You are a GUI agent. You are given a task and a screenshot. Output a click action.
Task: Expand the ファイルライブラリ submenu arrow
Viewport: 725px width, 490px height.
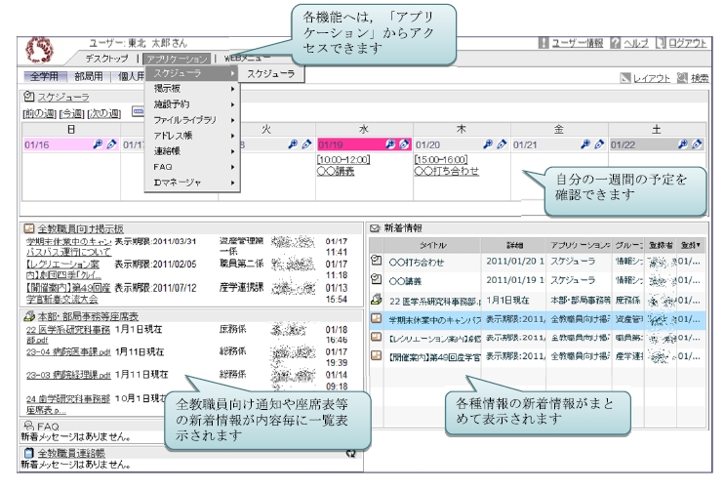click(232, 120)
